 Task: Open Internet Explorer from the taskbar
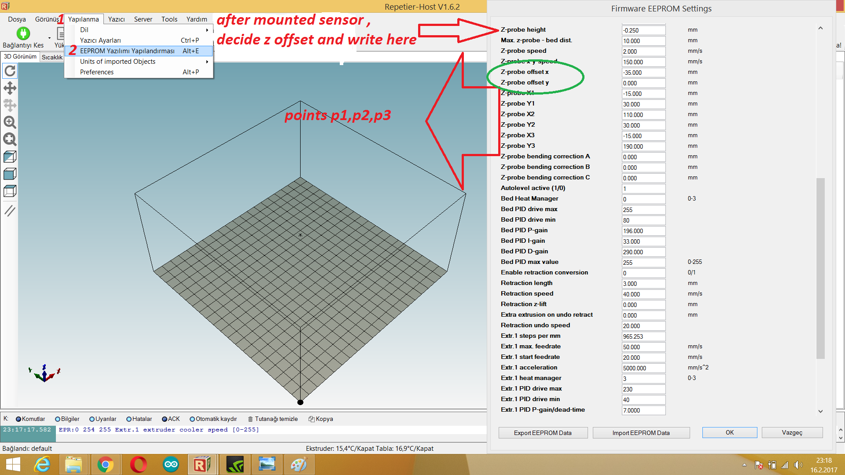coord(42,464)
